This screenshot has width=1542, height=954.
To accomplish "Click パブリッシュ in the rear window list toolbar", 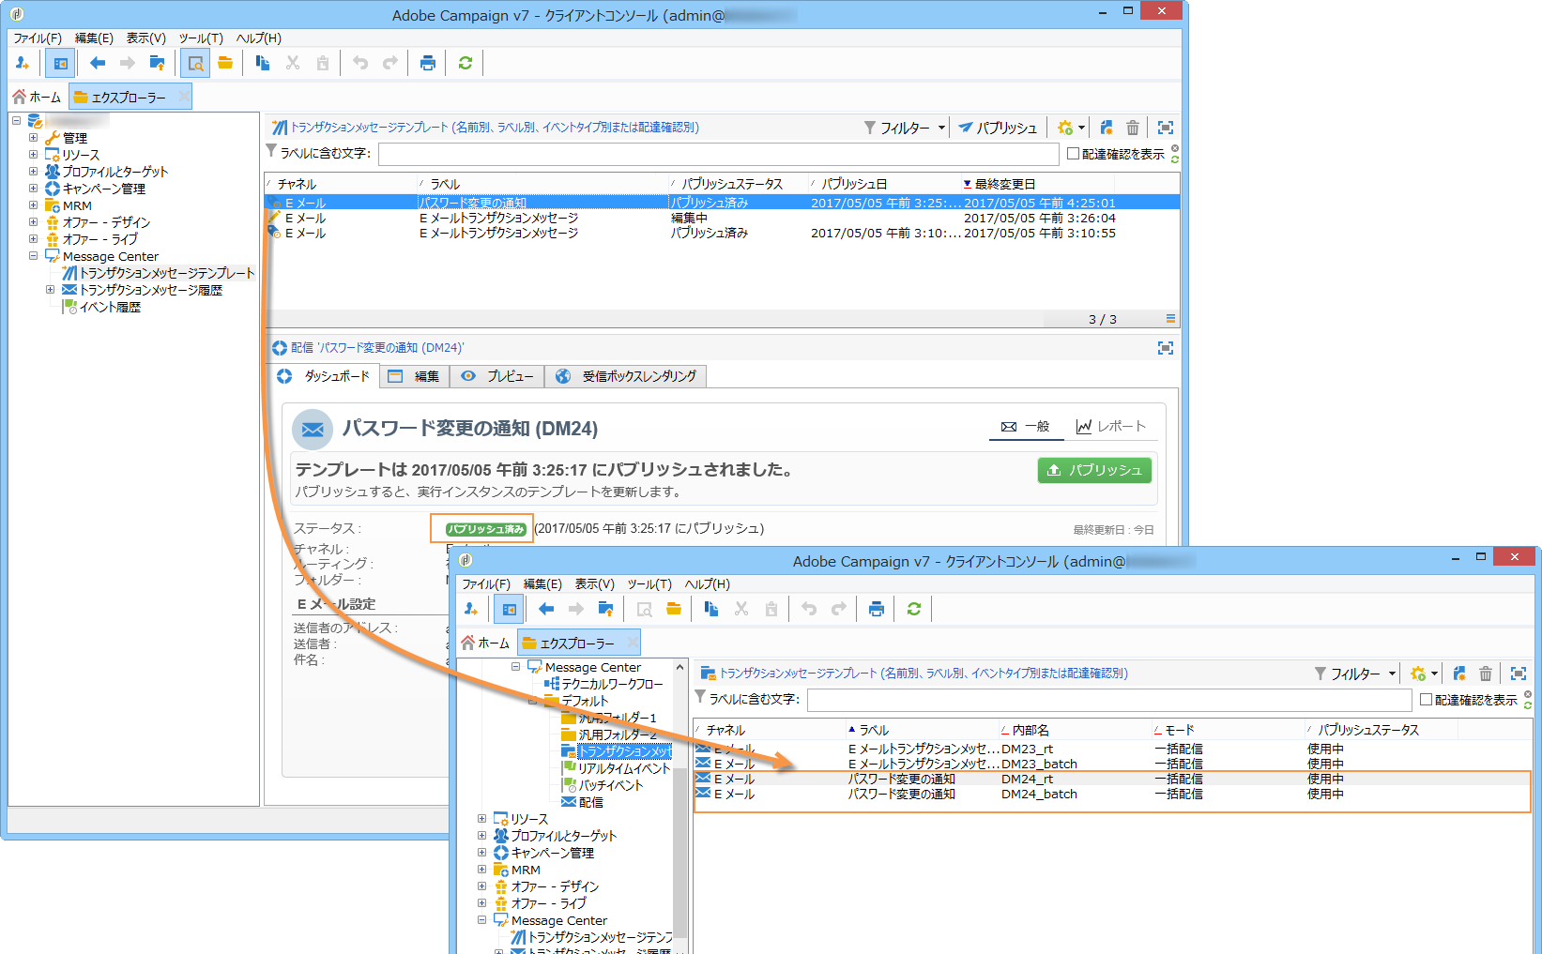I will click(998, 128).
